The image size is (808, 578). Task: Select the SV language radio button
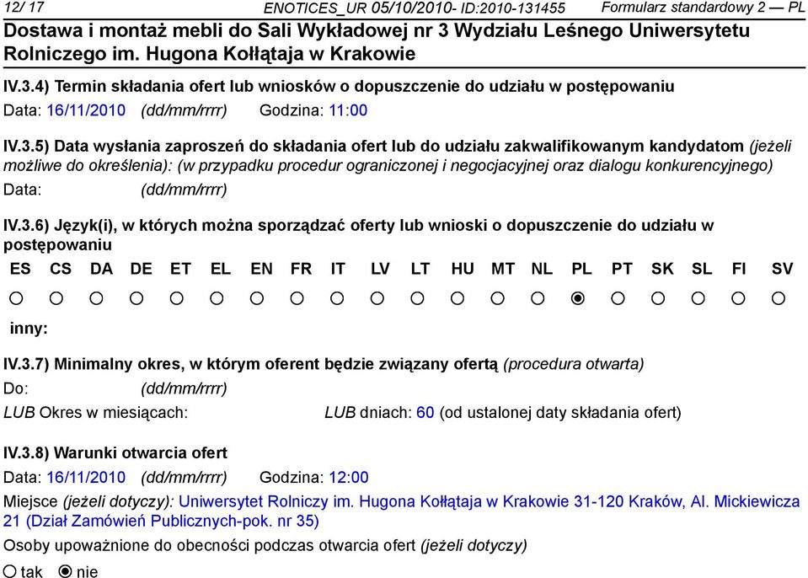point(779,298)
